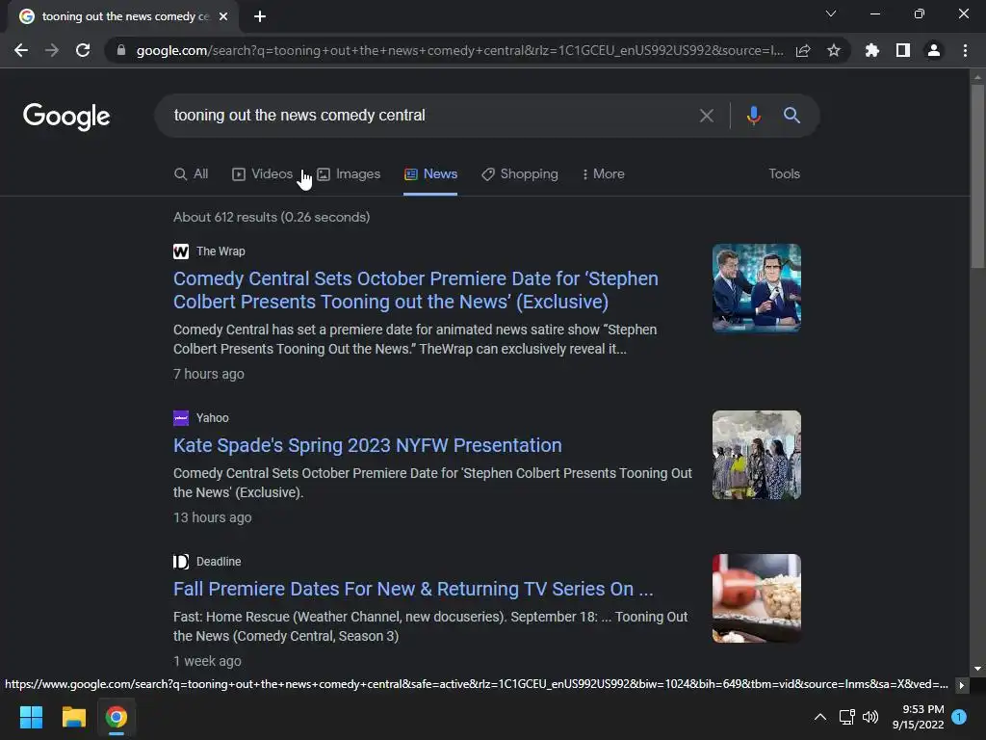Open network status tray icon
The image size is (986, 740).
(847, 717)
